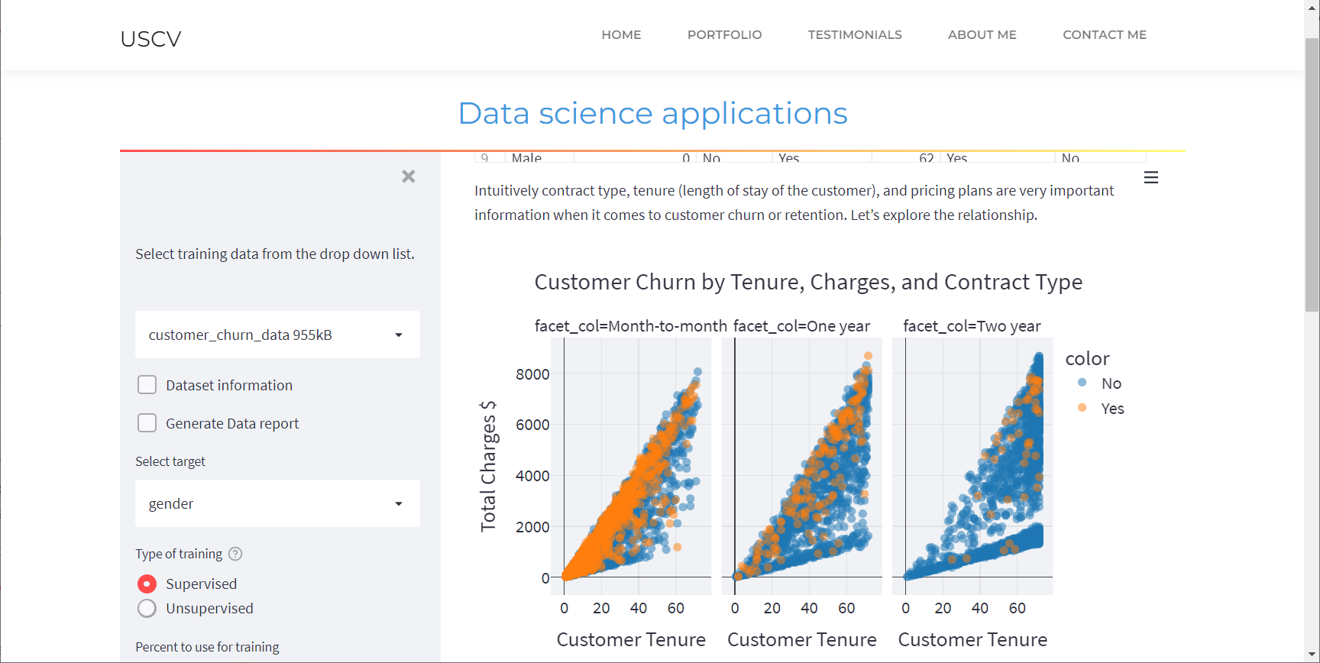Navigate to TESTIMONIALS

pos(855,35)
